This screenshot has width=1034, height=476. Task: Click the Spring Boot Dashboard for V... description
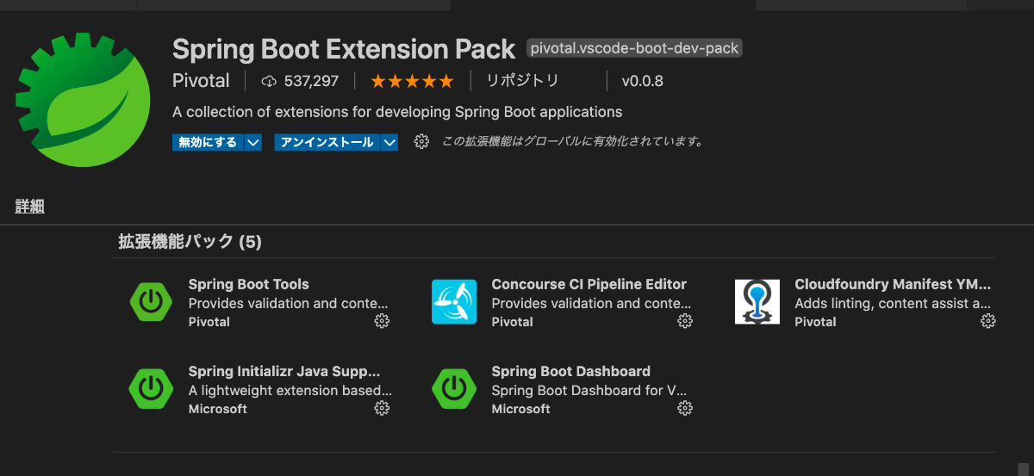point(589,390)
